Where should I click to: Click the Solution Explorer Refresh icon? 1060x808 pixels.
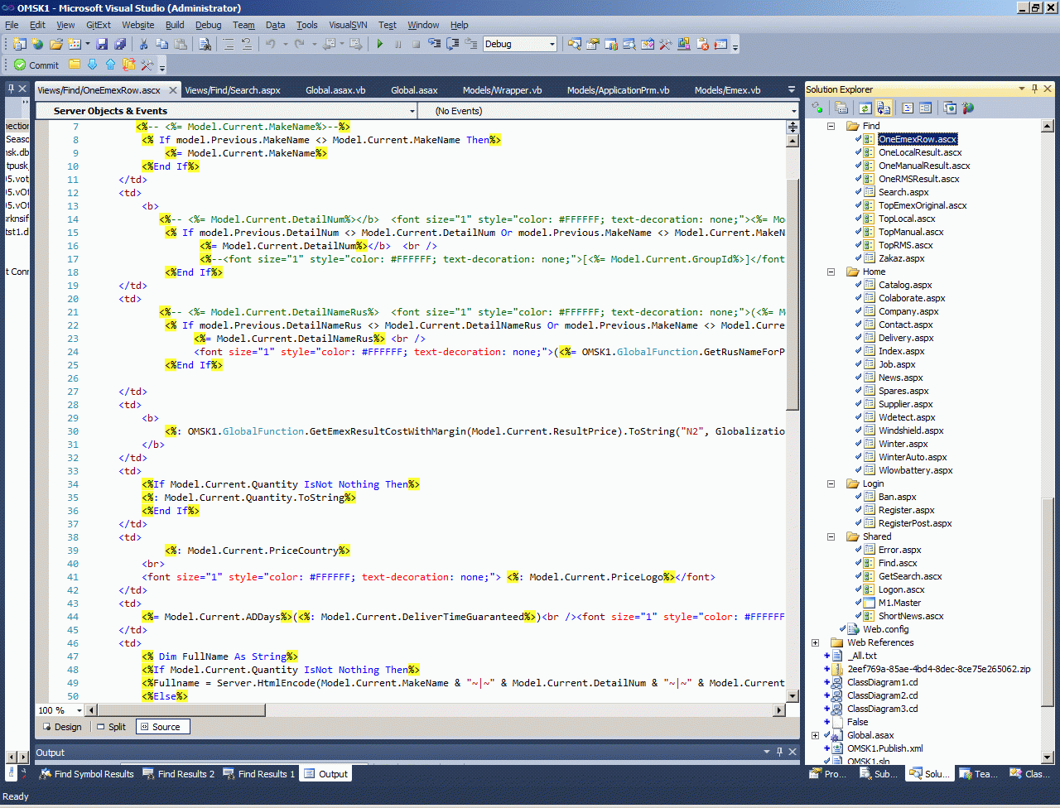pos(865,108)
